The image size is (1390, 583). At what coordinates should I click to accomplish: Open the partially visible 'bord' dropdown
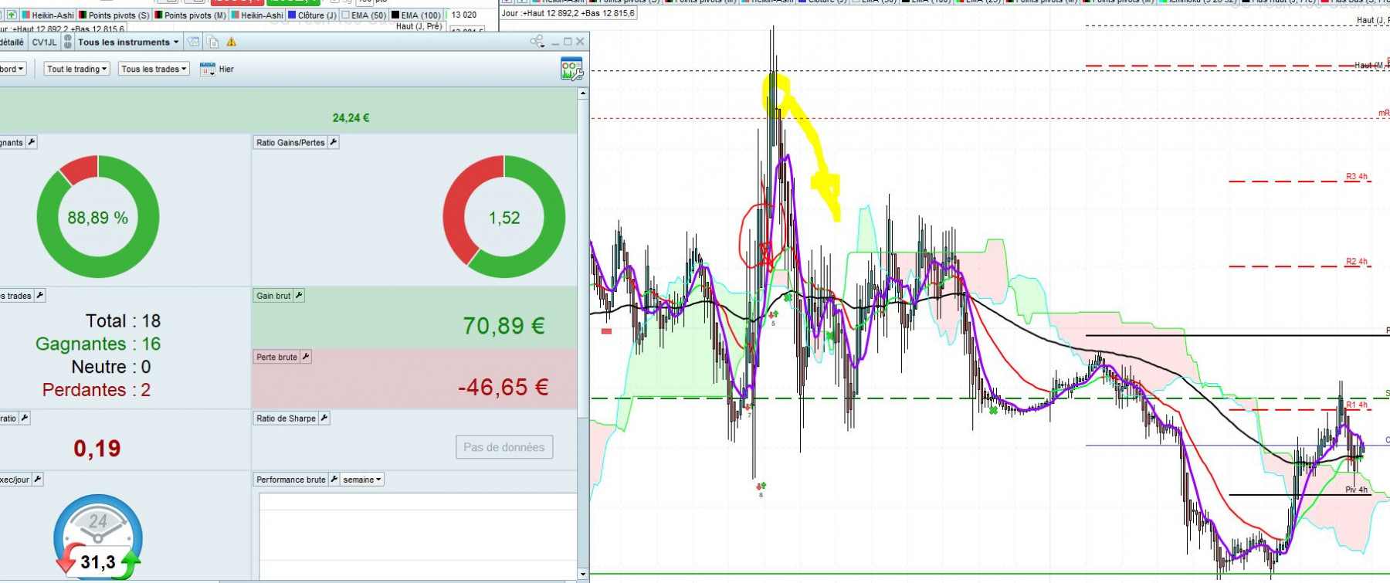coord(12,69)
